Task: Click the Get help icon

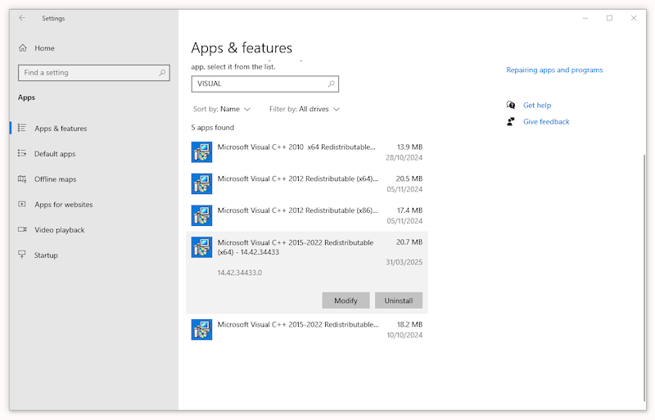Action: point(511,105)
